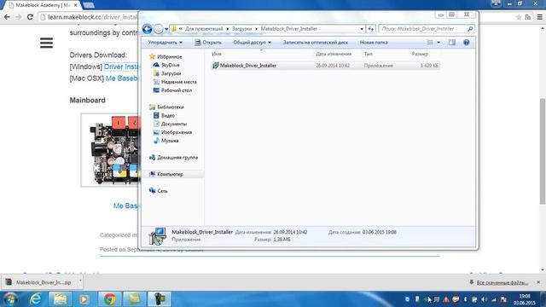The height and width of the screenshot is (307, 546).
Task: Open Explorer help question mark icon
Action: coord(467,43)
